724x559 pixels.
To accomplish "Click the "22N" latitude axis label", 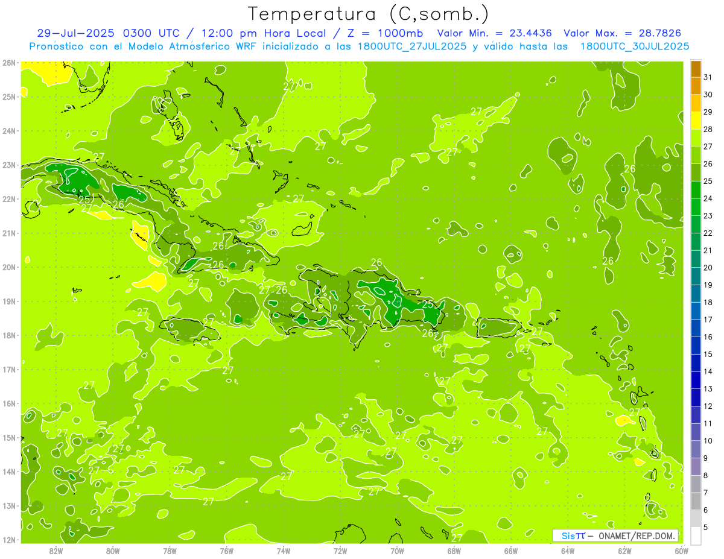I will pyautogui.click(x=8, y=199).
